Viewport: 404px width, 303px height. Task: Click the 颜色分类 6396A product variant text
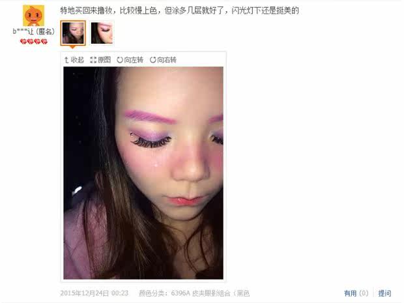[194, 293]
